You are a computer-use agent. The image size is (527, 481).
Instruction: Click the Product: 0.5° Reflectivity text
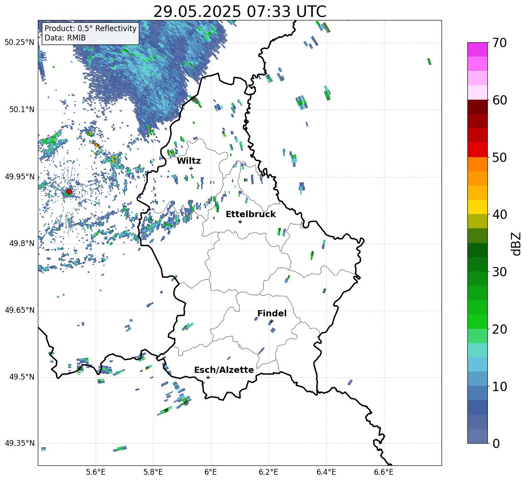(x=90, y=28)
